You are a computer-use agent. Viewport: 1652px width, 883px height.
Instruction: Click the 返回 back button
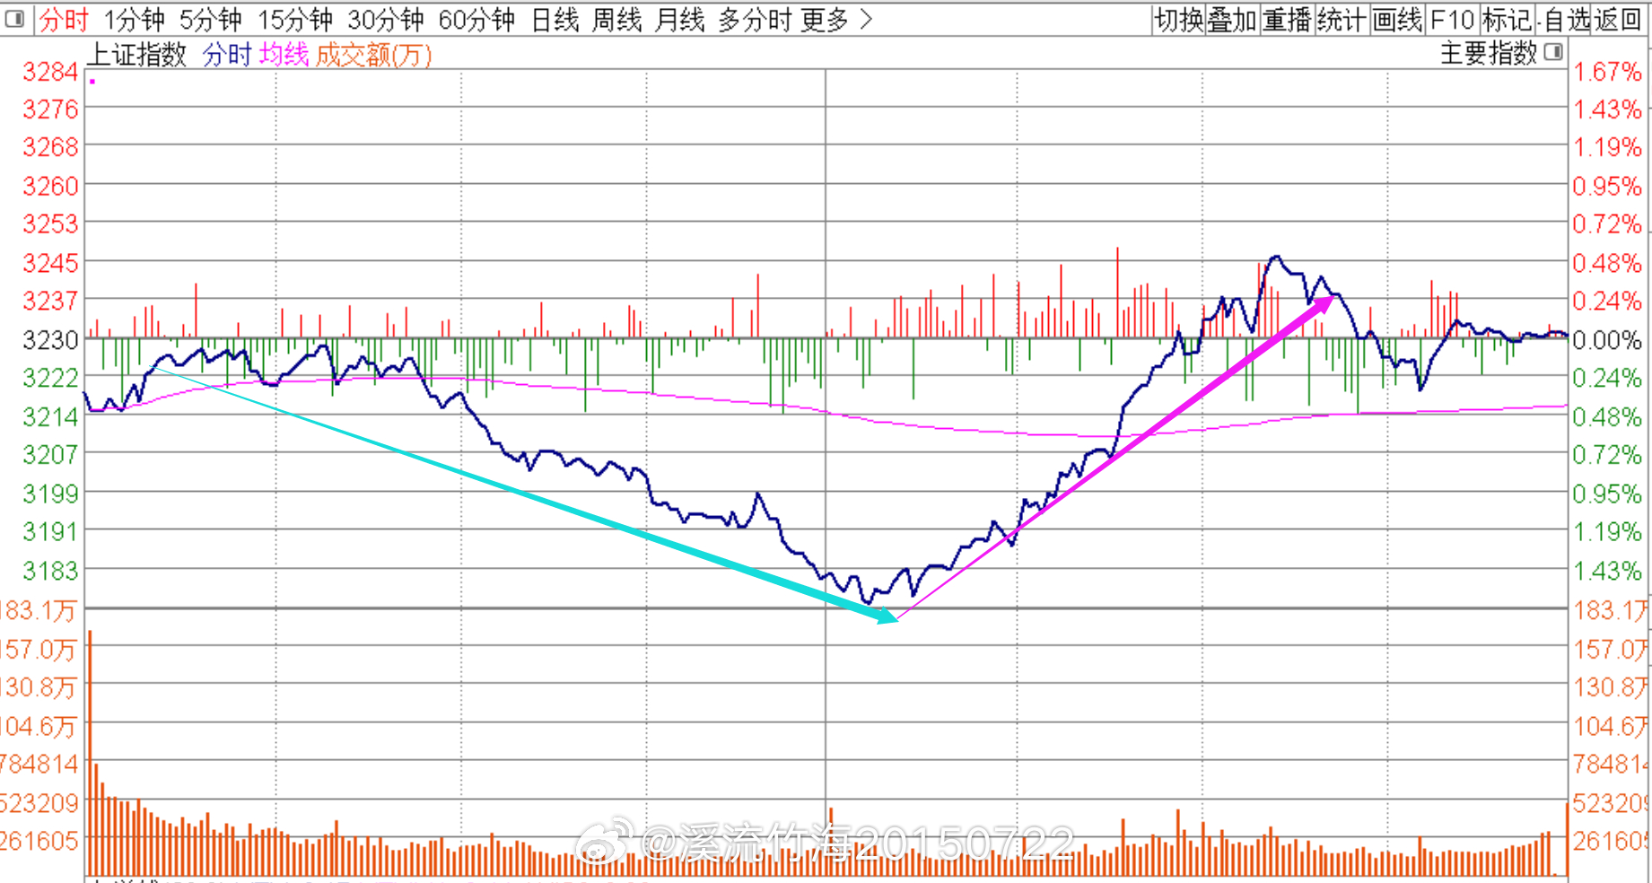(x=1617, y=20)
